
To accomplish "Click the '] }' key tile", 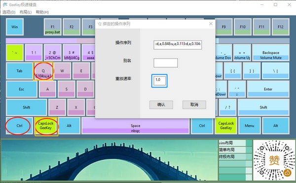I will point(252,71).
